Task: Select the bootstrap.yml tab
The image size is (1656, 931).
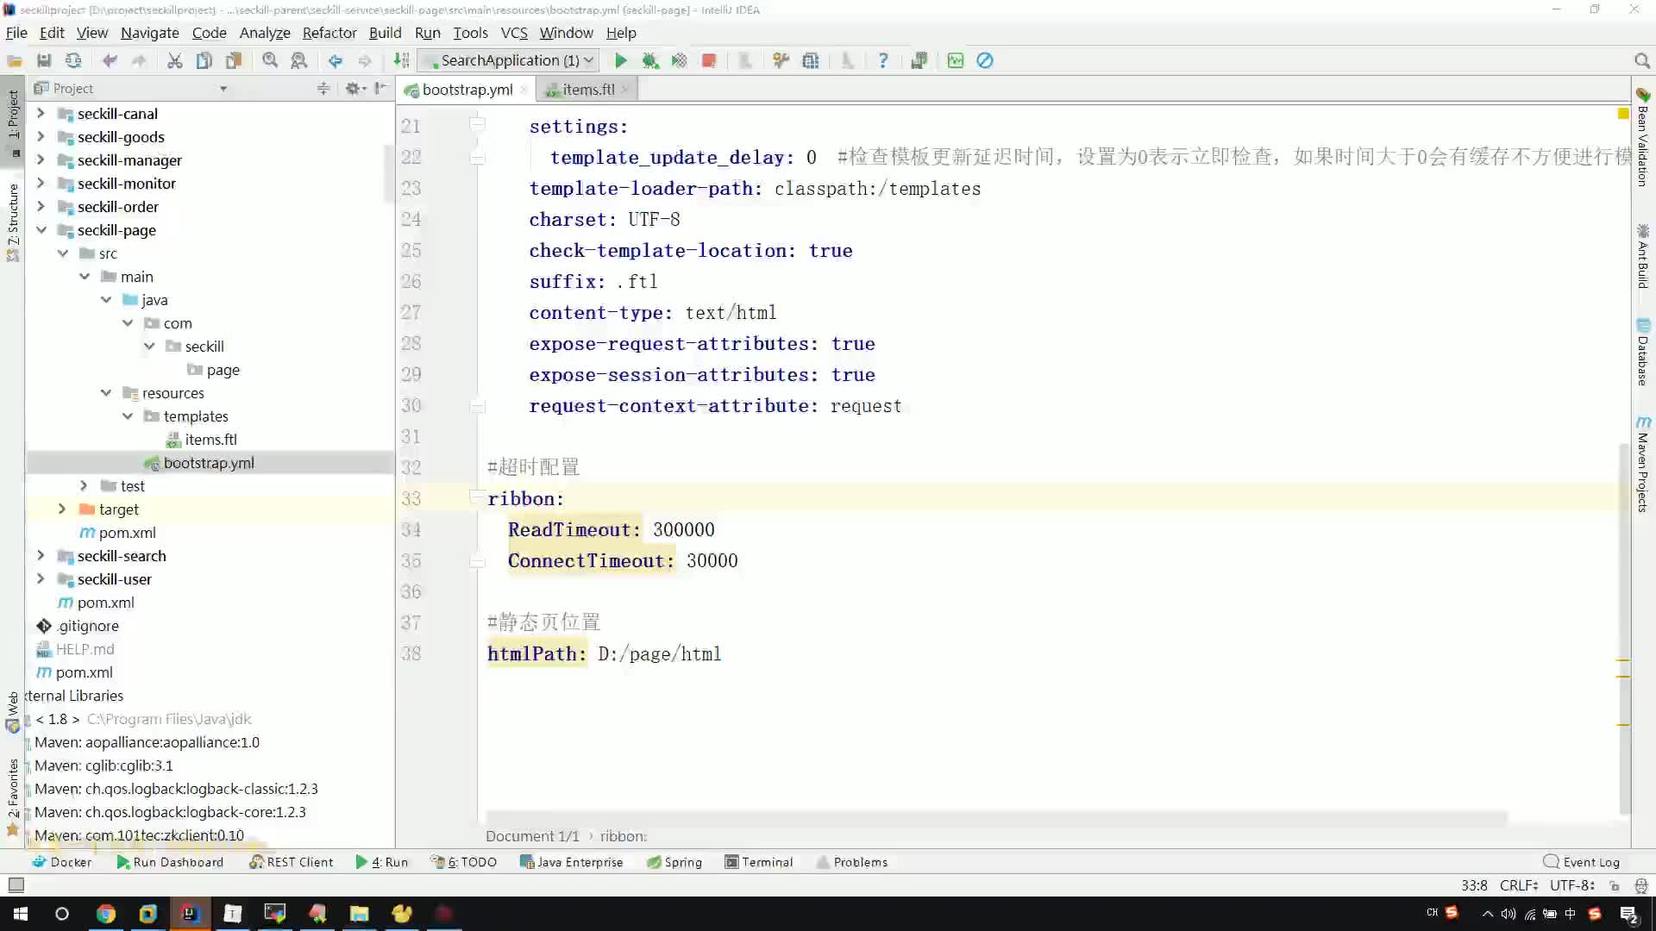Action: 467,89
